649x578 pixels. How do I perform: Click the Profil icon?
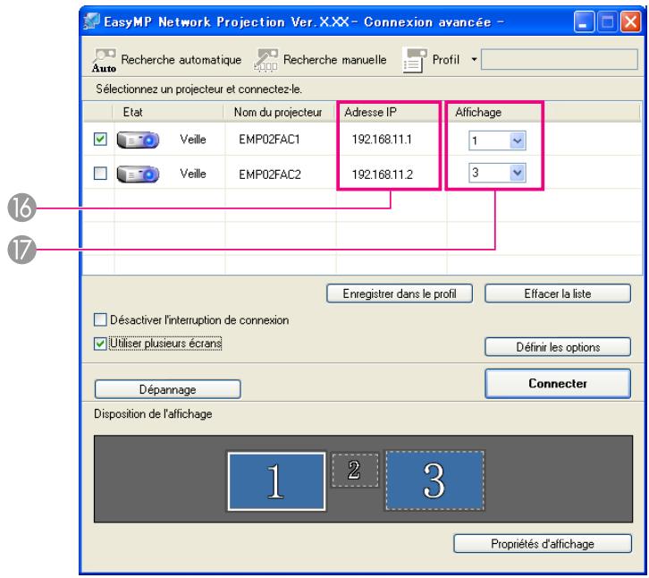[x=415, y=61]
